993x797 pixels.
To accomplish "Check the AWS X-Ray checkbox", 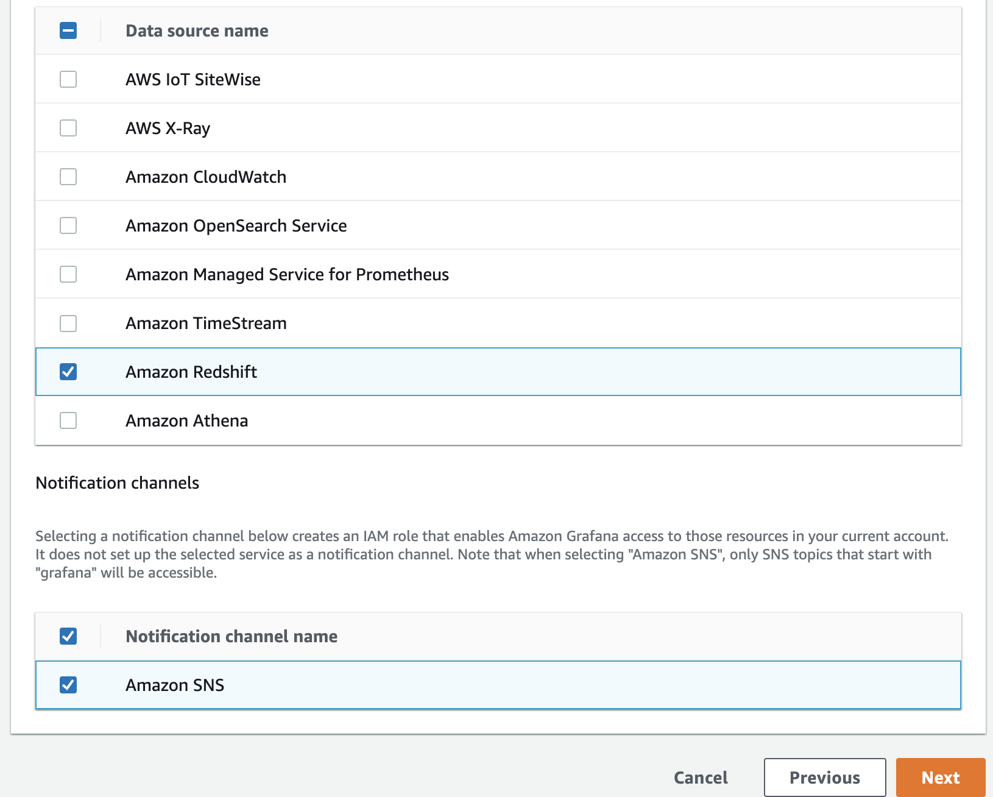I will tap(68, 128).
